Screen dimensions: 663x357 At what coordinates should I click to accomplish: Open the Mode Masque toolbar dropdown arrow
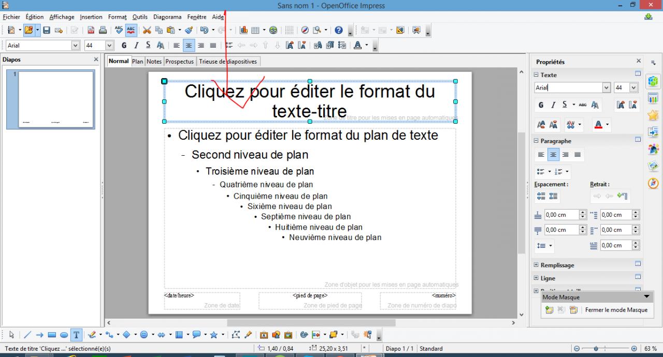pyautogui.click(x=646, y=297)
